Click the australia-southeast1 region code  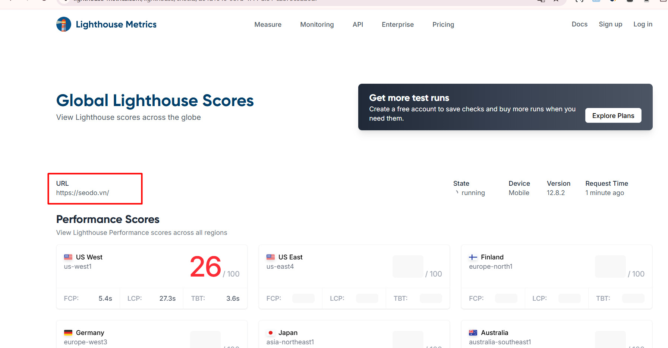(500, 342)
